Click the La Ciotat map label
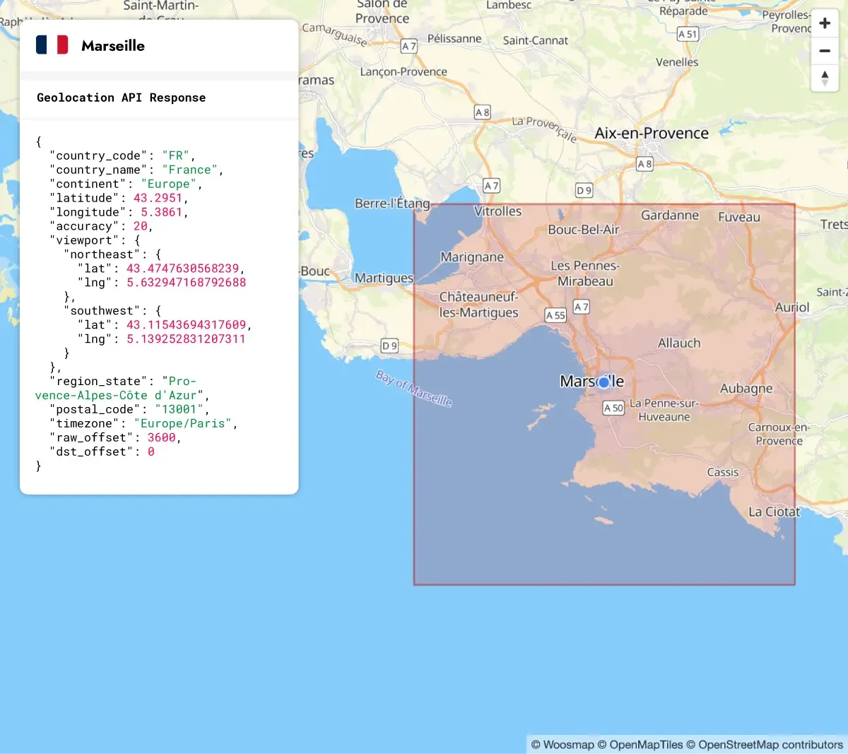Image resolution: width=848 pixels, height=754 pixels. pyautogui.click(x=775, y=512)
